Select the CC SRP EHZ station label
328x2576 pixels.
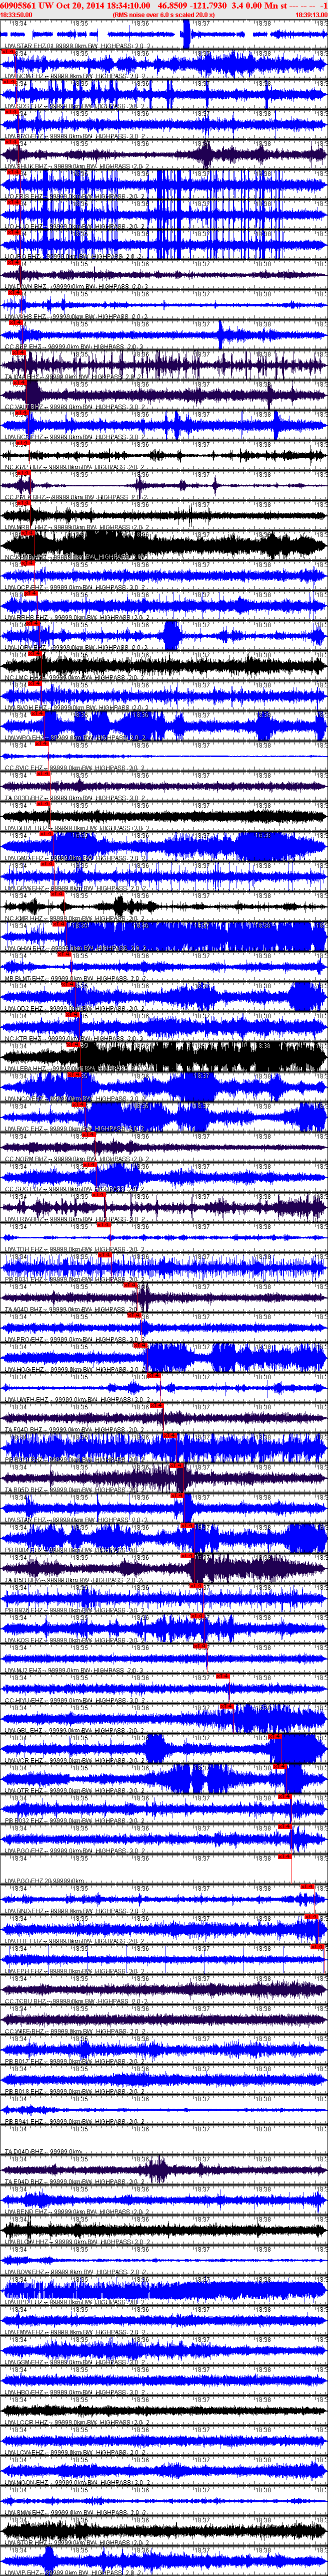tap(24, 346)
